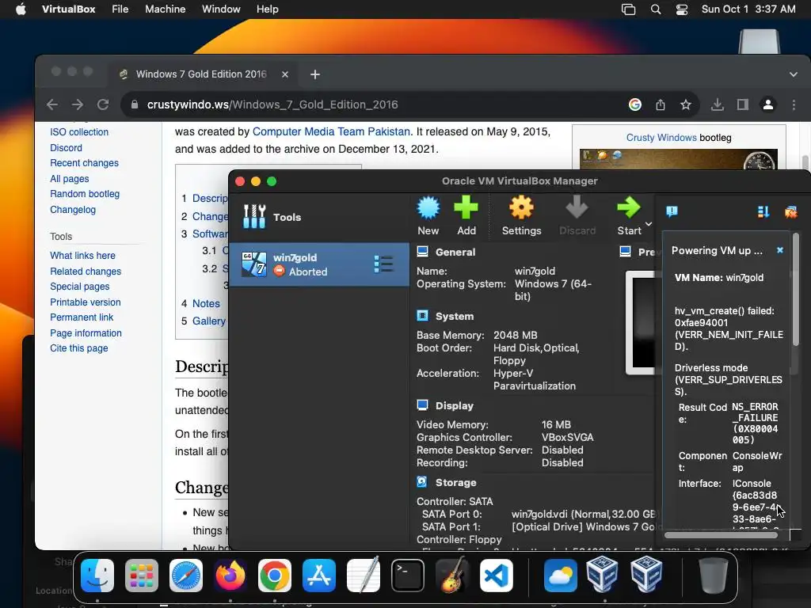Open the Window menu

pyautogui.click(x=221, y=9)
